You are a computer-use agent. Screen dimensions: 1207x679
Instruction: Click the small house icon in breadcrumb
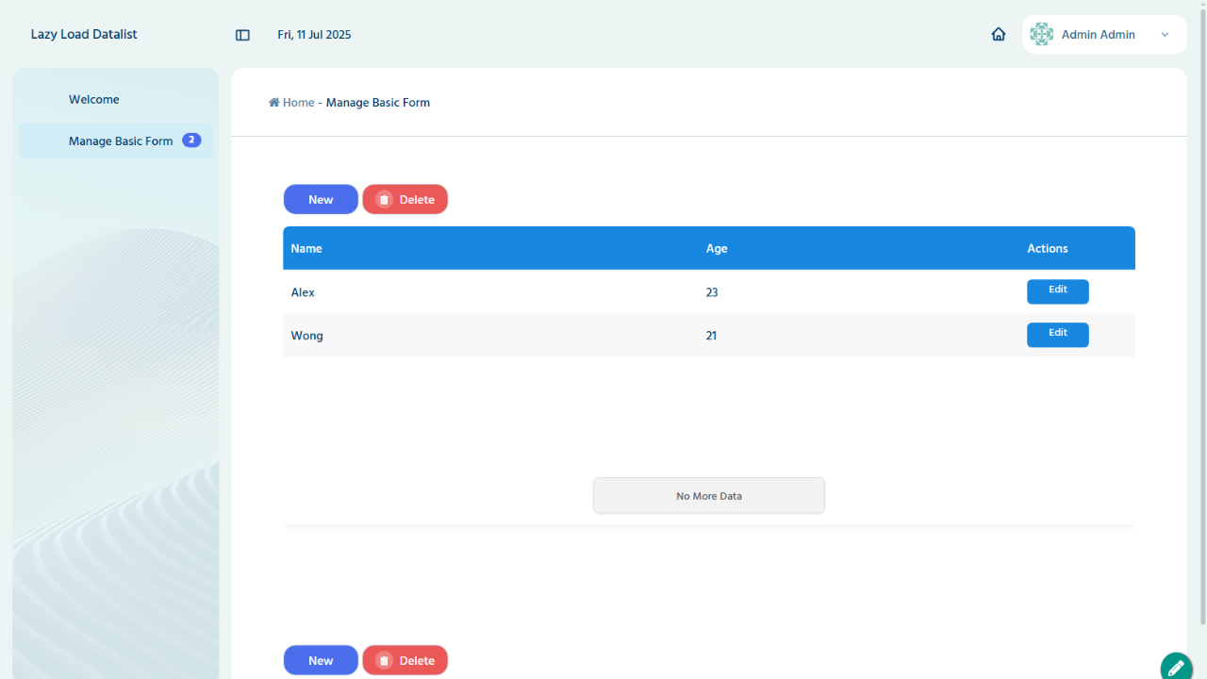click(273, 103)
